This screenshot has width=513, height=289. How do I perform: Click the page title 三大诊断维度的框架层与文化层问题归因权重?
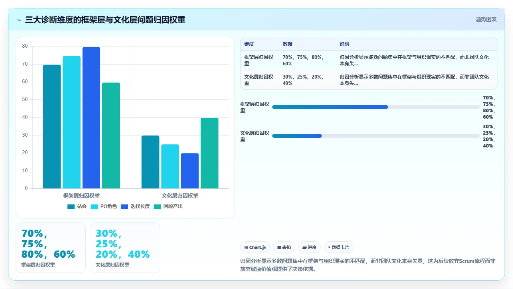coord(105,20)
